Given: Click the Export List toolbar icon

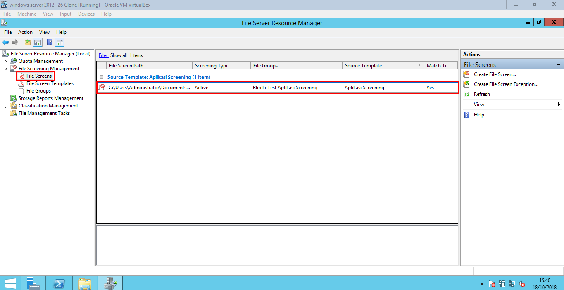Looking at the screenshot, I should tap(27, 42).
